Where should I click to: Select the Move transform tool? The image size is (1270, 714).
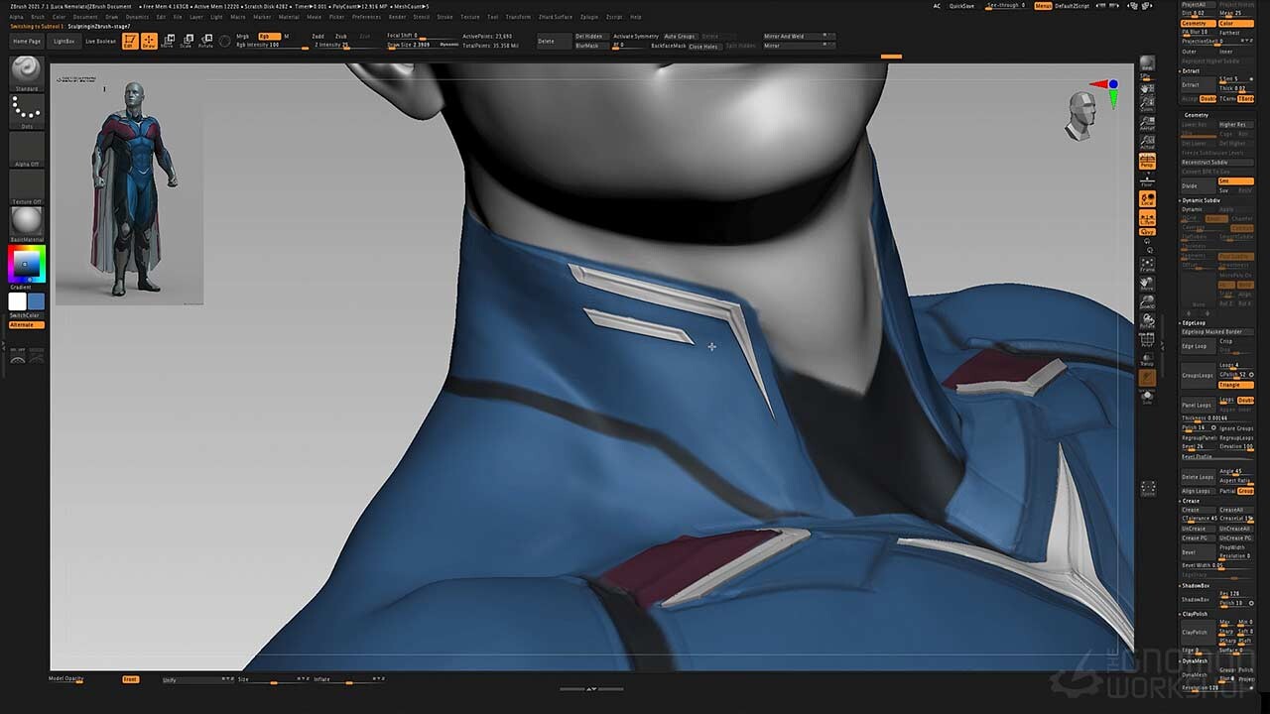[167, 41]
